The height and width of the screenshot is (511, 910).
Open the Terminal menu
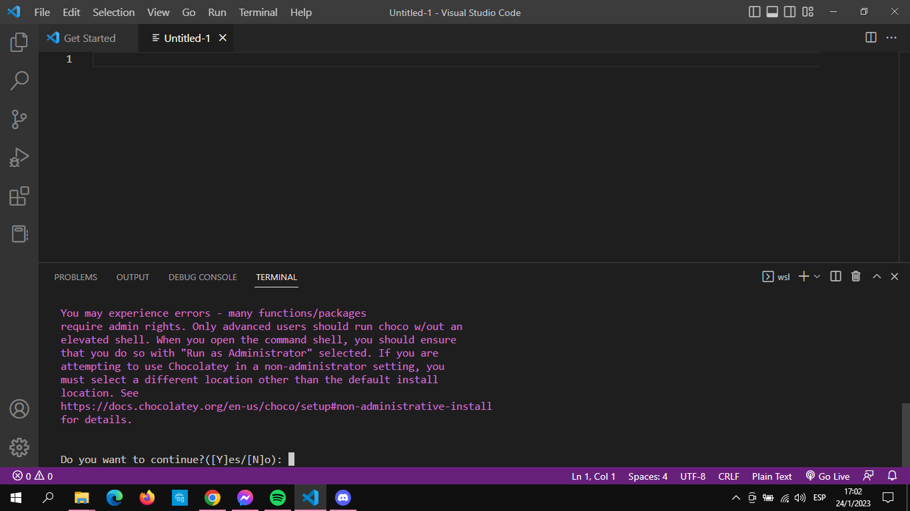coord(258,12)
